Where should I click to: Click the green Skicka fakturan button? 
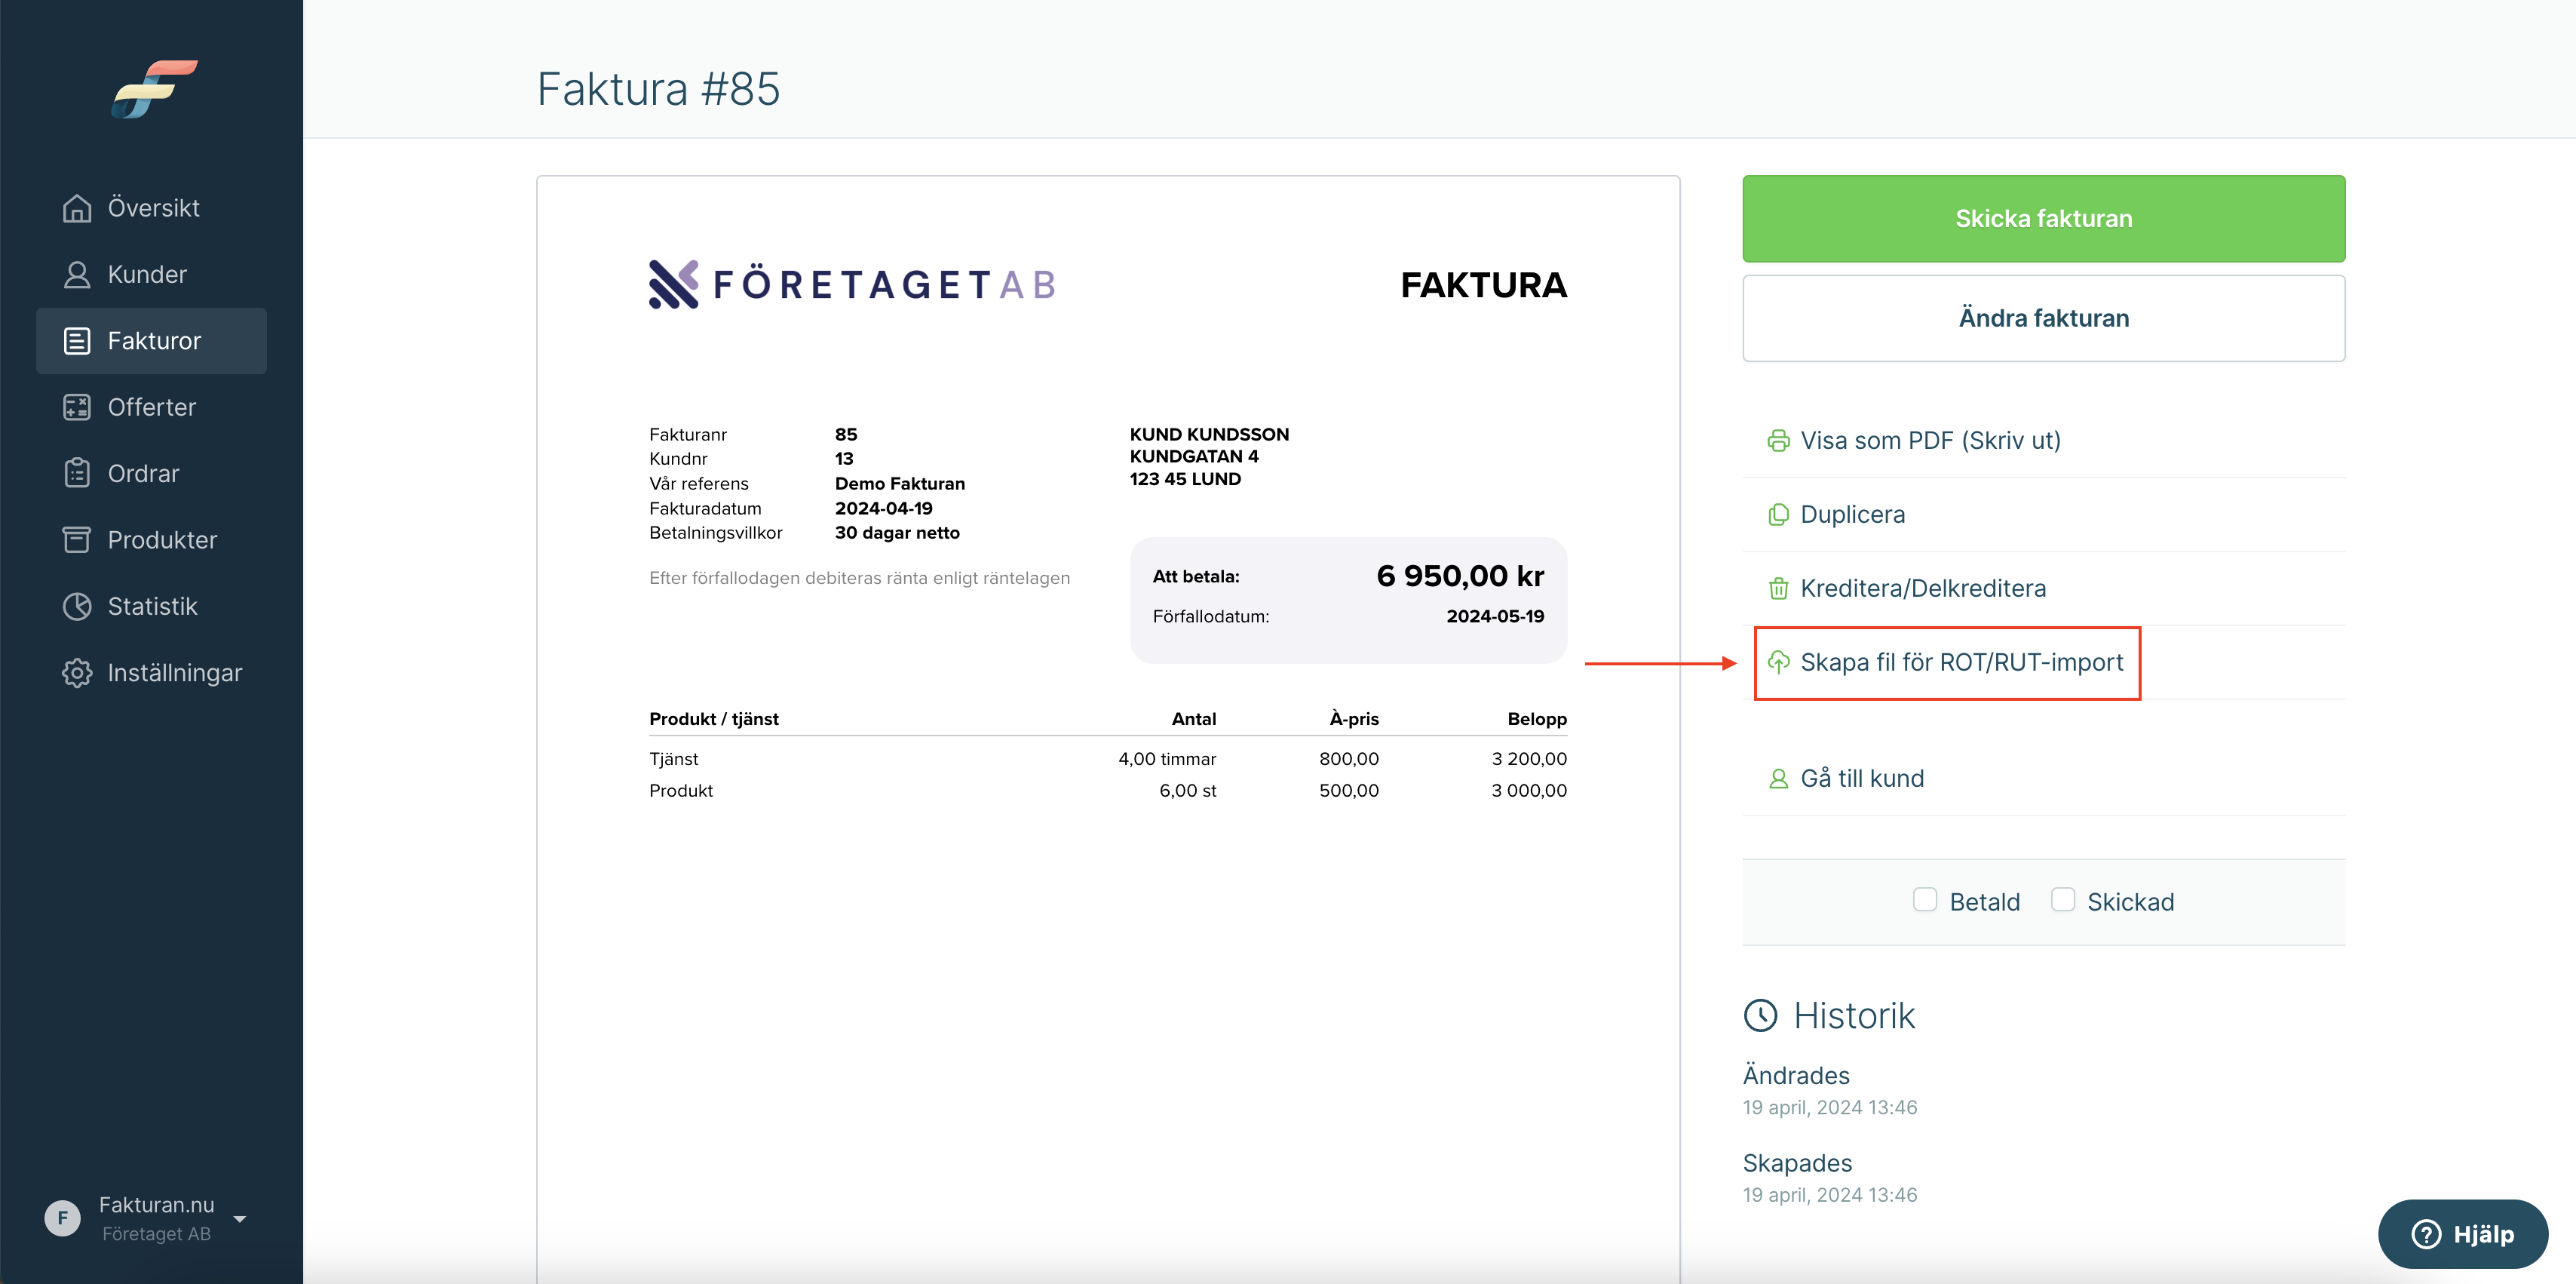2043,218
